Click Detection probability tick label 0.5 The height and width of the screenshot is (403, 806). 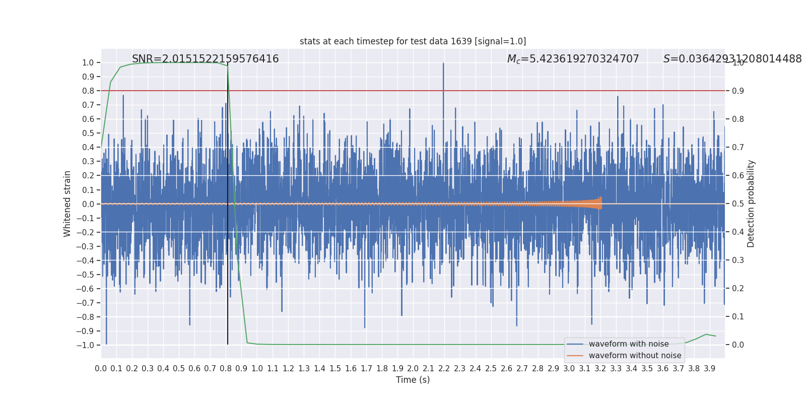pos(738,204)
